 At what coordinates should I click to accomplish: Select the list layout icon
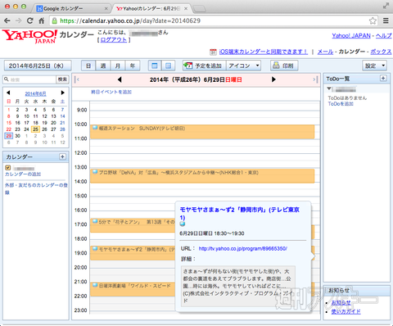tap(169, 66)
